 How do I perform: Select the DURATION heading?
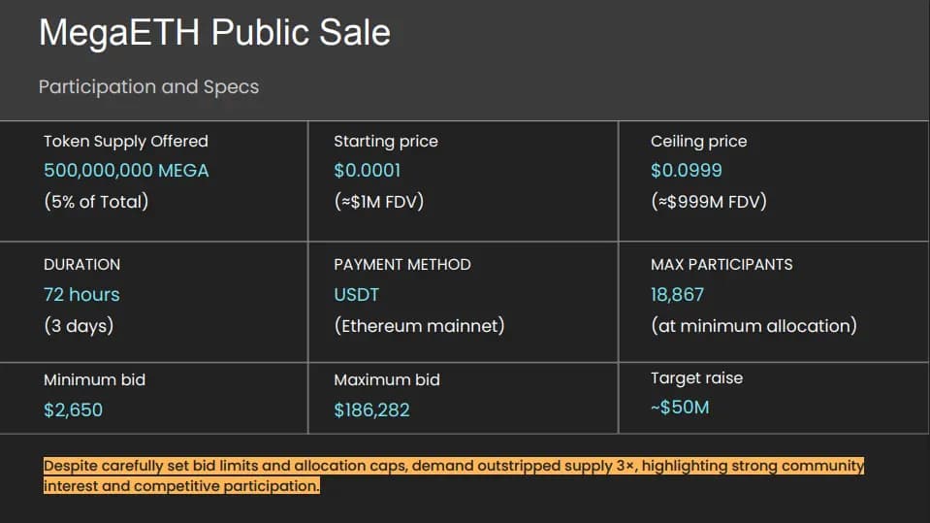pos(81,265)
